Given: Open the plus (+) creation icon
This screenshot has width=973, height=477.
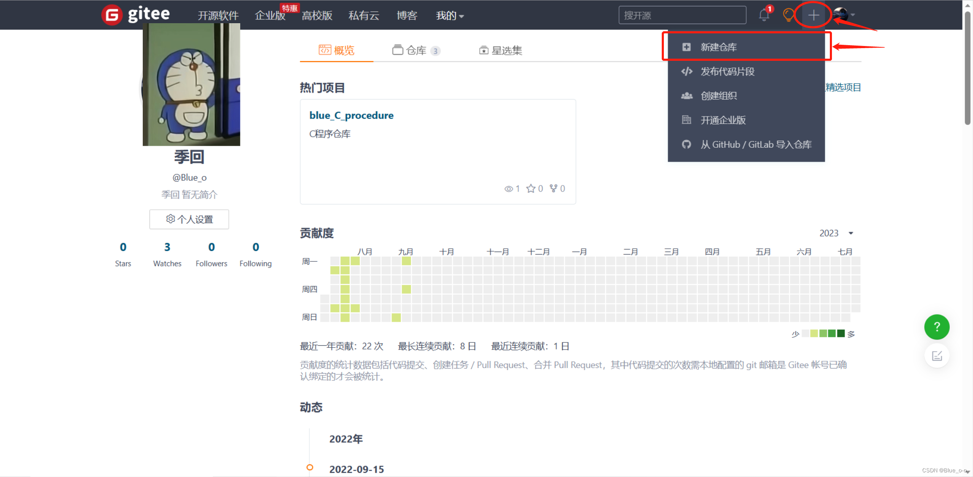Looking at the screenshot, I should click(813, 14).
